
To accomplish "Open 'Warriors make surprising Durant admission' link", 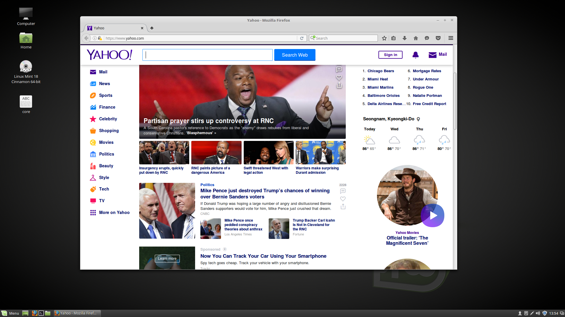I will pyautogui.click(x=317, y=170).
